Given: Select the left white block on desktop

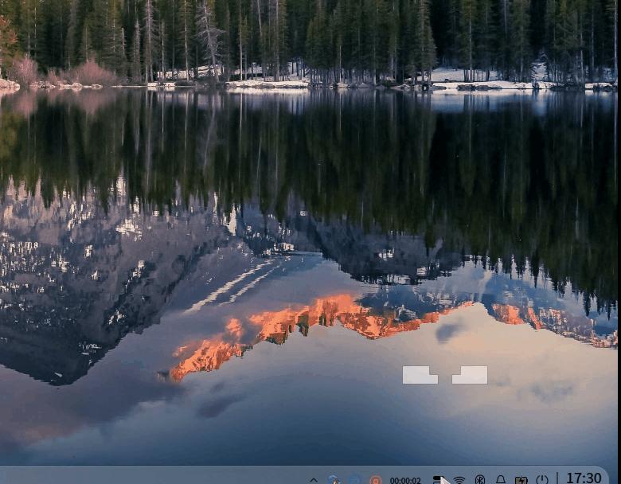Looking at the screenshot, I should 420,375.
